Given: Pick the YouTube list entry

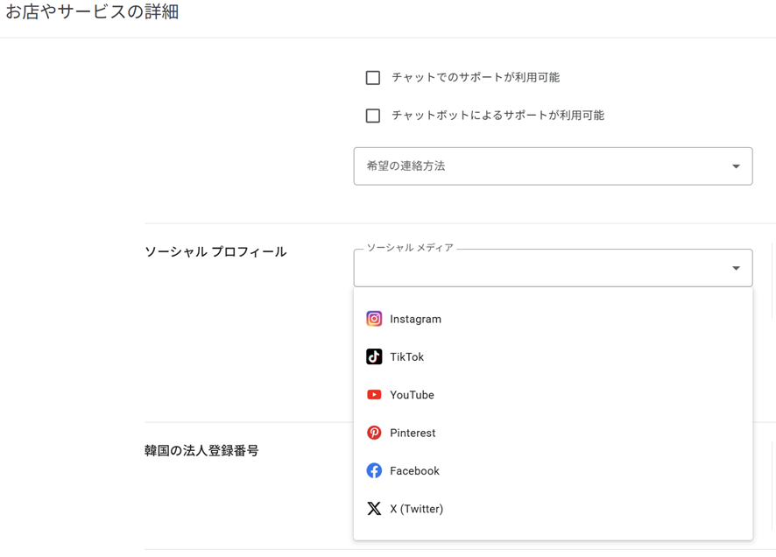Looking at the screenshot, I should pos(412,395).
